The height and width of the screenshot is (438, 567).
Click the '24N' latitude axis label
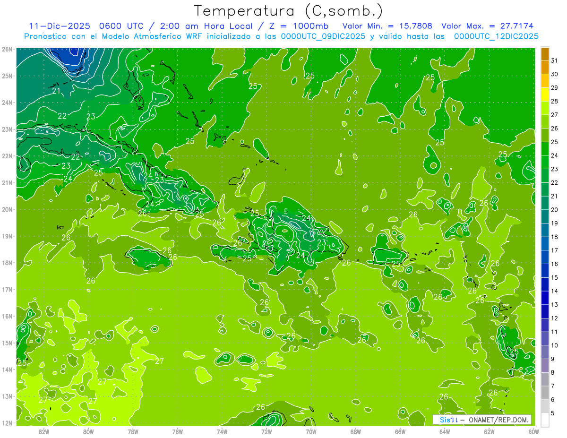(7, 103)
